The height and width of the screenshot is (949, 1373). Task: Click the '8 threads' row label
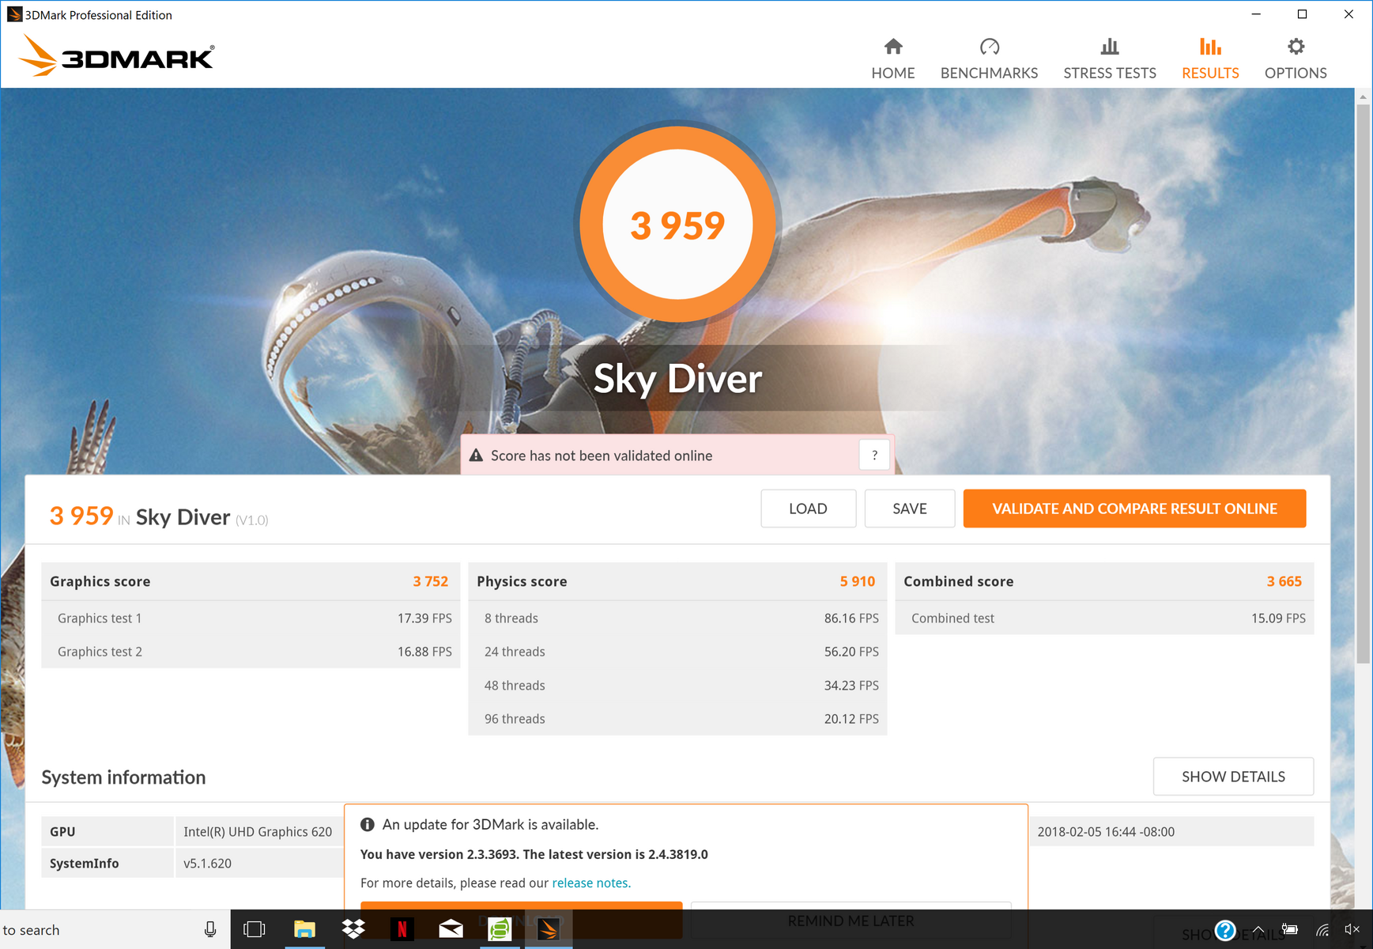(511, 618)
